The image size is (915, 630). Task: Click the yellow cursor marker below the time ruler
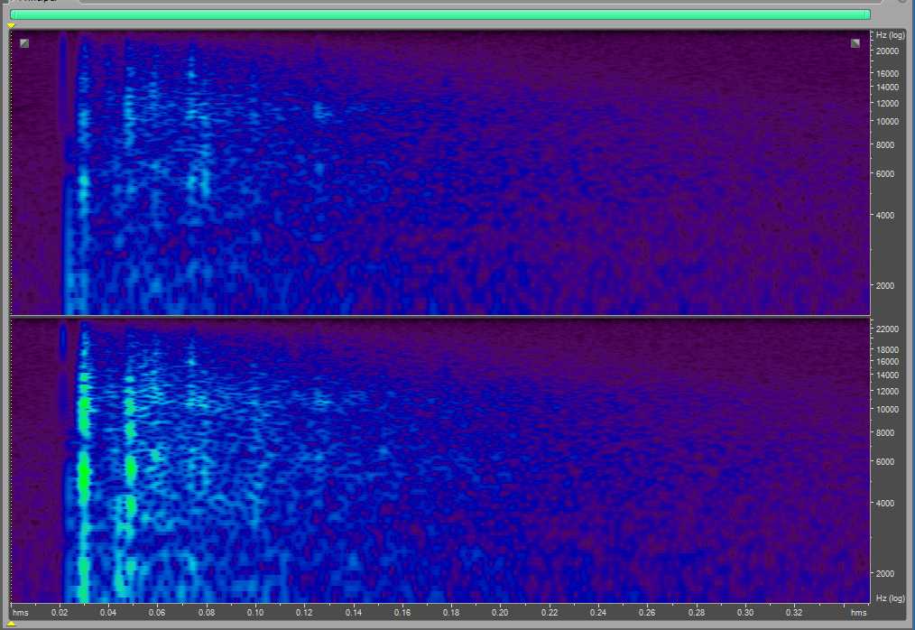[x=11, y=624]
